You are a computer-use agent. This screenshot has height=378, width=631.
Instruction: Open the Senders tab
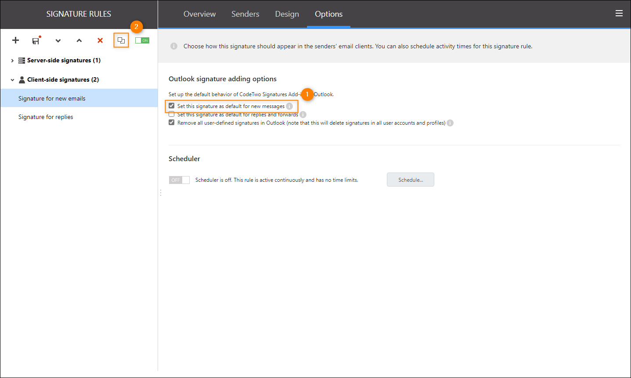245,14
